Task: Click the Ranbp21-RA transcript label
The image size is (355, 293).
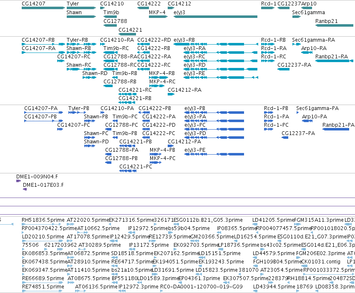Action: tap(332, 57)
